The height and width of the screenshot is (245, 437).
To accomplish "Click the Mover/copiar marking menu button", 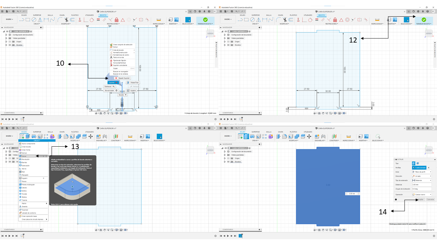I will (x=111, y=91).
